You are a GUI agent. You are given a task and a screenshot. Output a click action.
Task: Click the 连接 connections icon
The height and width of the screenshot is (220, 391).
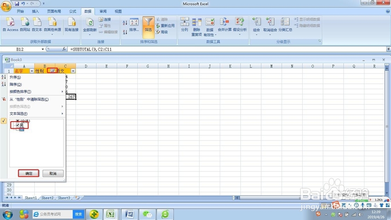(x=105, y=19)
